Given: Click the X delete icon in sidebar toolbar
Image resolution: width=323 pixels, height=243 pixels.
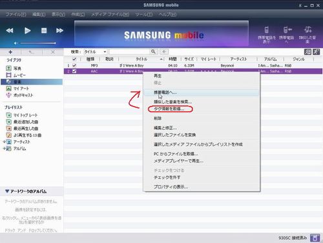Looking at the screenshot, I should tap(53, 52).
